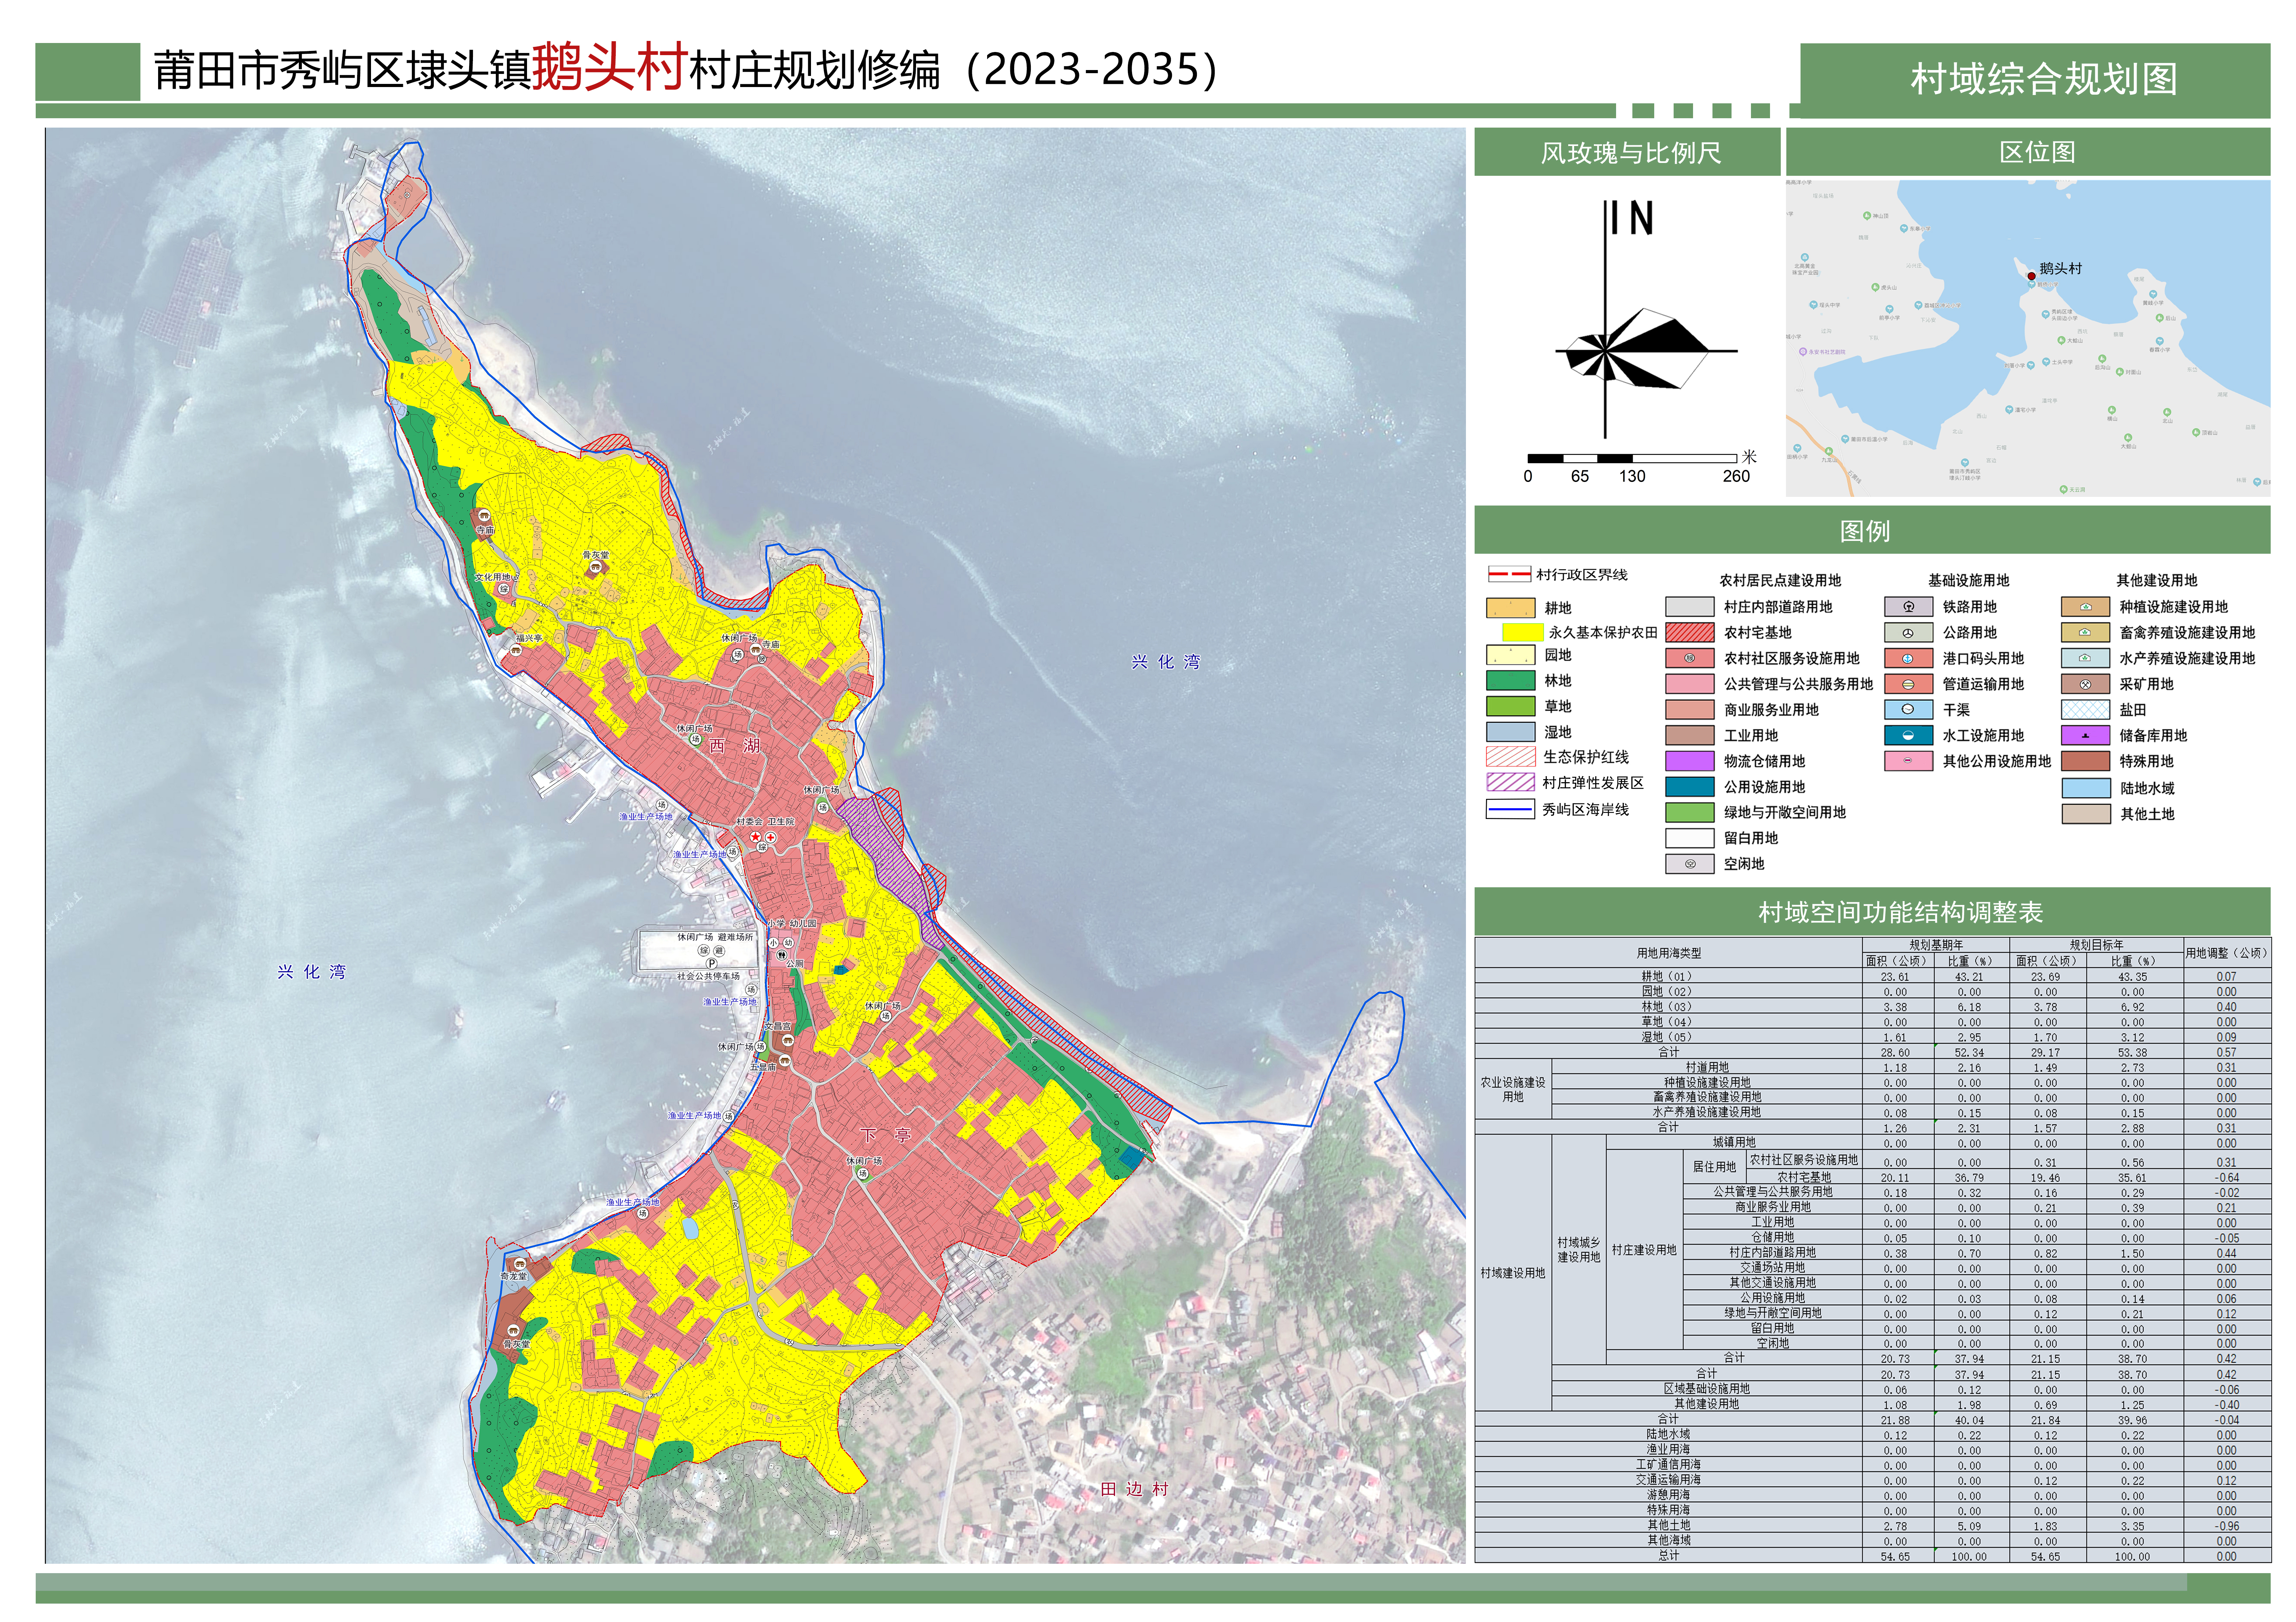This screenshot has height=1622, width=2296.
Task: Click the 避 shelter symbol on the pier
Action: (719, 951)
